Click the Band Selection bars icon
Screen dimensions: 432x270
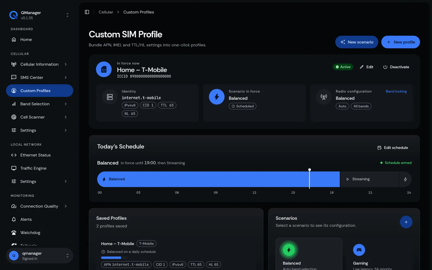14,104
